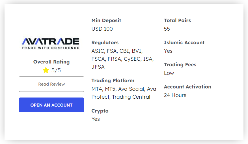Select the Crypto heading
Image resolution: width=248 pixels, height=144 pixels.
100,111
